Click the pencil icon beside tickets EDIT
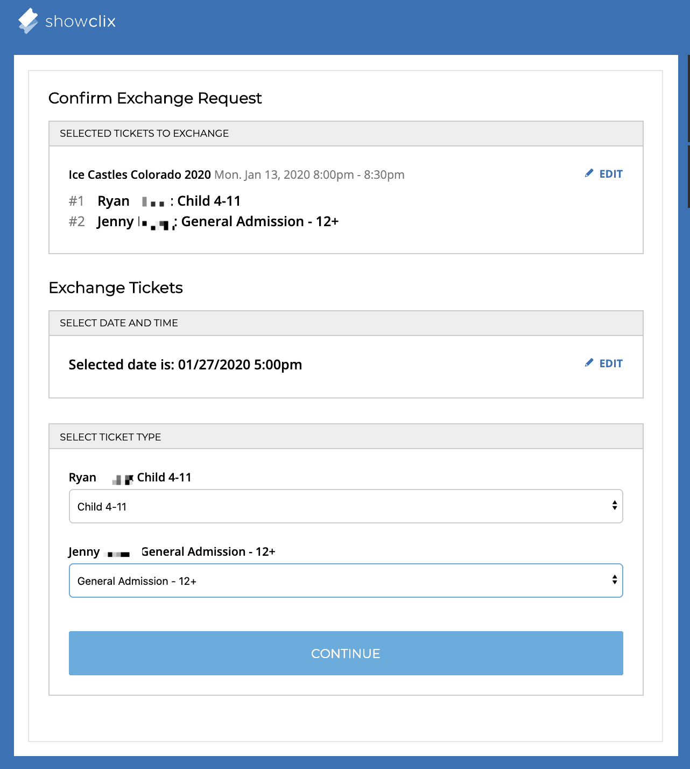 (588, 173)
